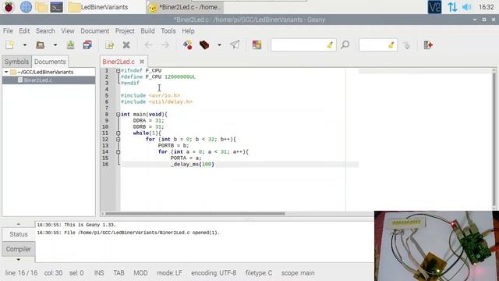This screenshot has height=281, width=499.
Task: Open the file manager from taskbar
Action: (41, 7)
